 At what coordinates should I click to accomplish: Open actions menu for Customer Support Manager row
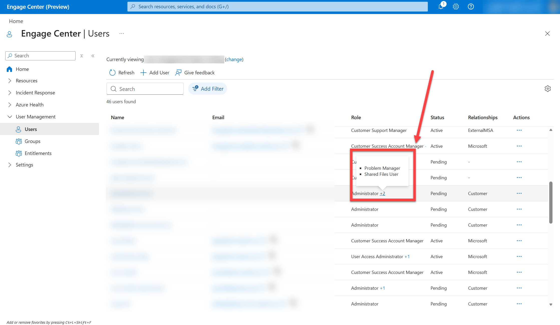pos(519,130)
